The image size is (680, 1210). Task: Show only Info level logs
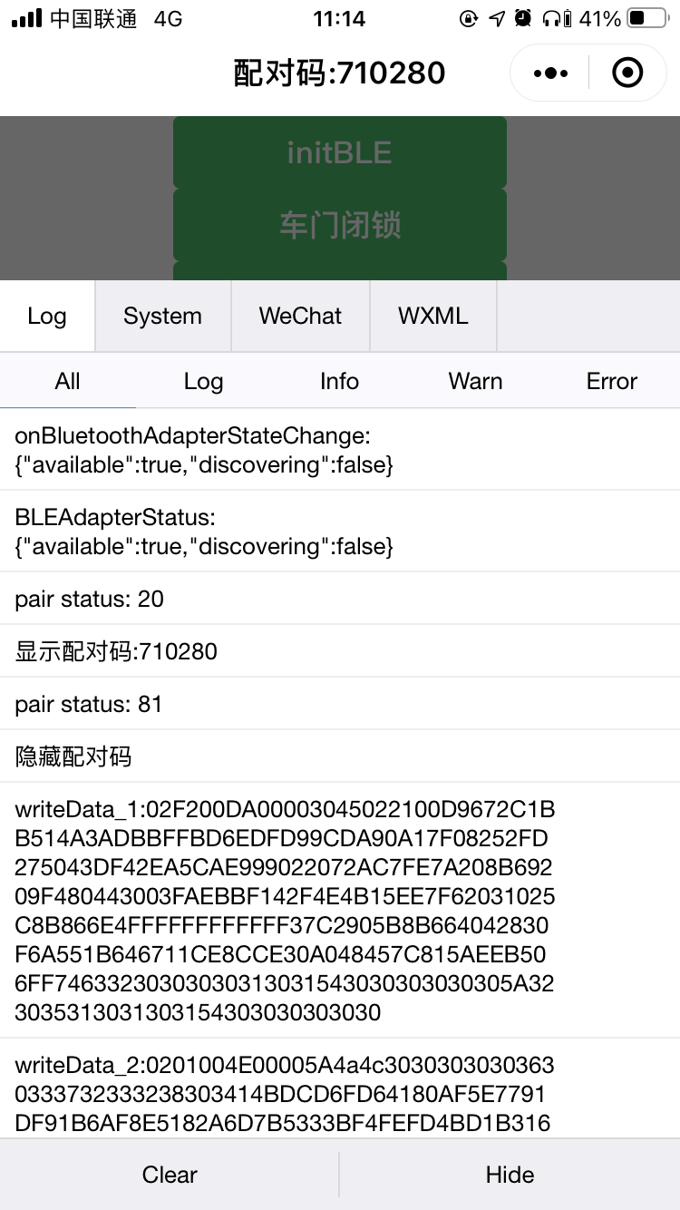coord(339,381)
